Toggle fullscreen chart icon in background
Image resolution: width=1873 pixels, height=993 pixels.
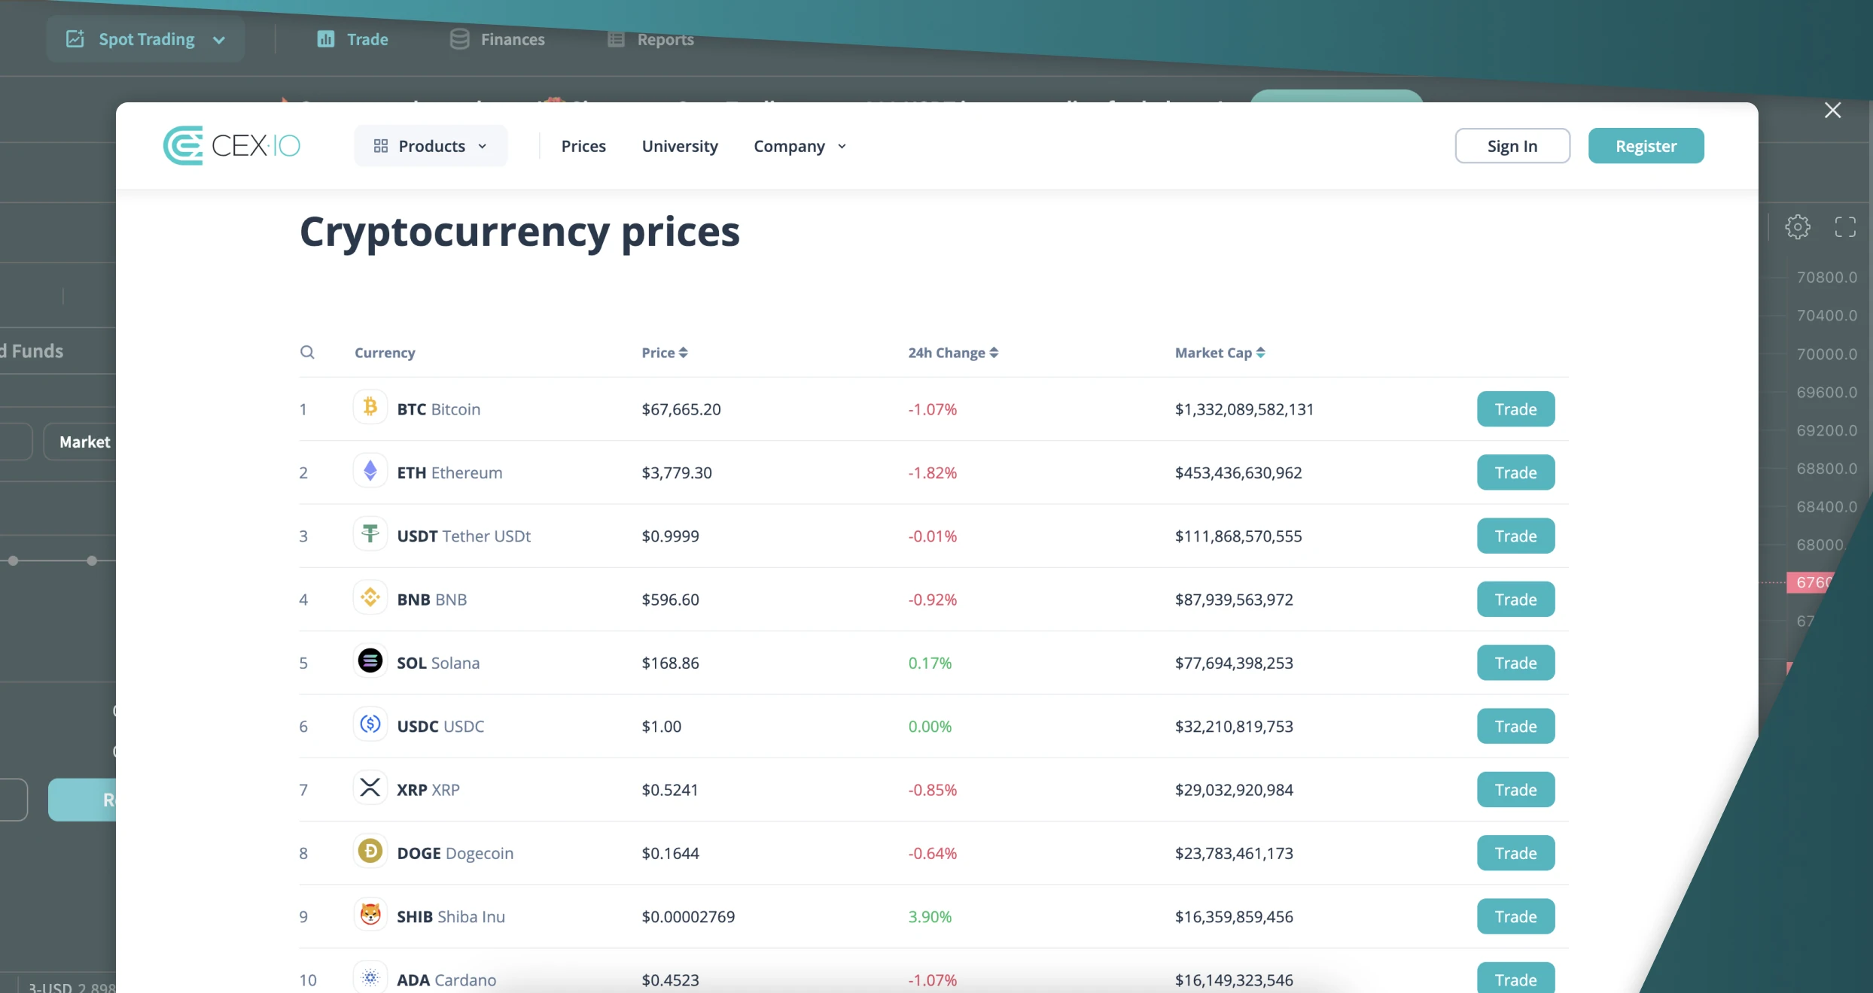click(x=1845, y=226)
